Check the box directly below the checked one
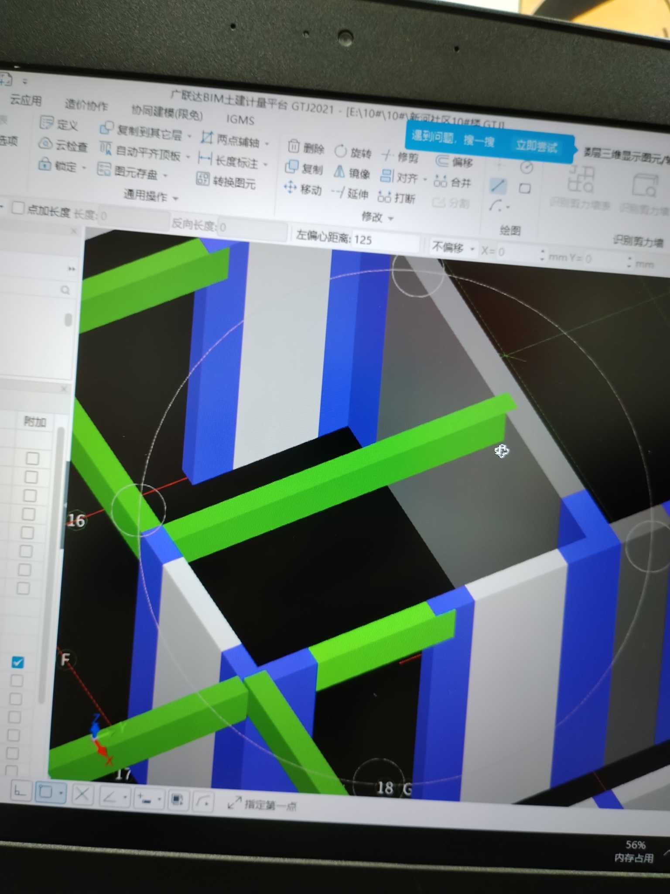Viewport: 670px width, 894px height. 17,681
